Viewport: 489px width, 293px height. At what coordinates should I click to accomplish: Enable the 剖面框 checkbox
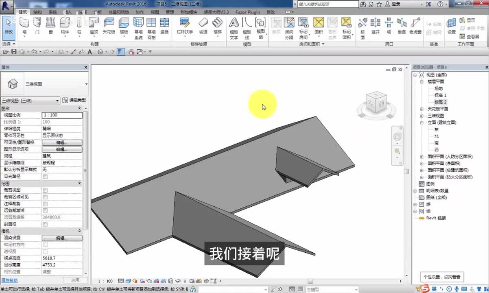(x=45, y=224)
